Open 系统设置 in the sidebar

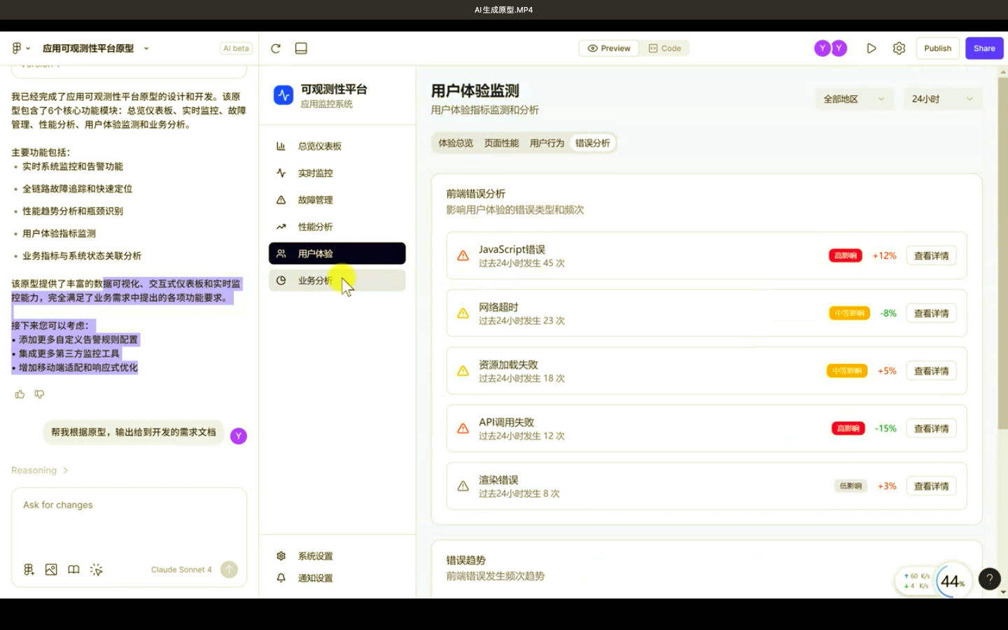tap(337, 556)
